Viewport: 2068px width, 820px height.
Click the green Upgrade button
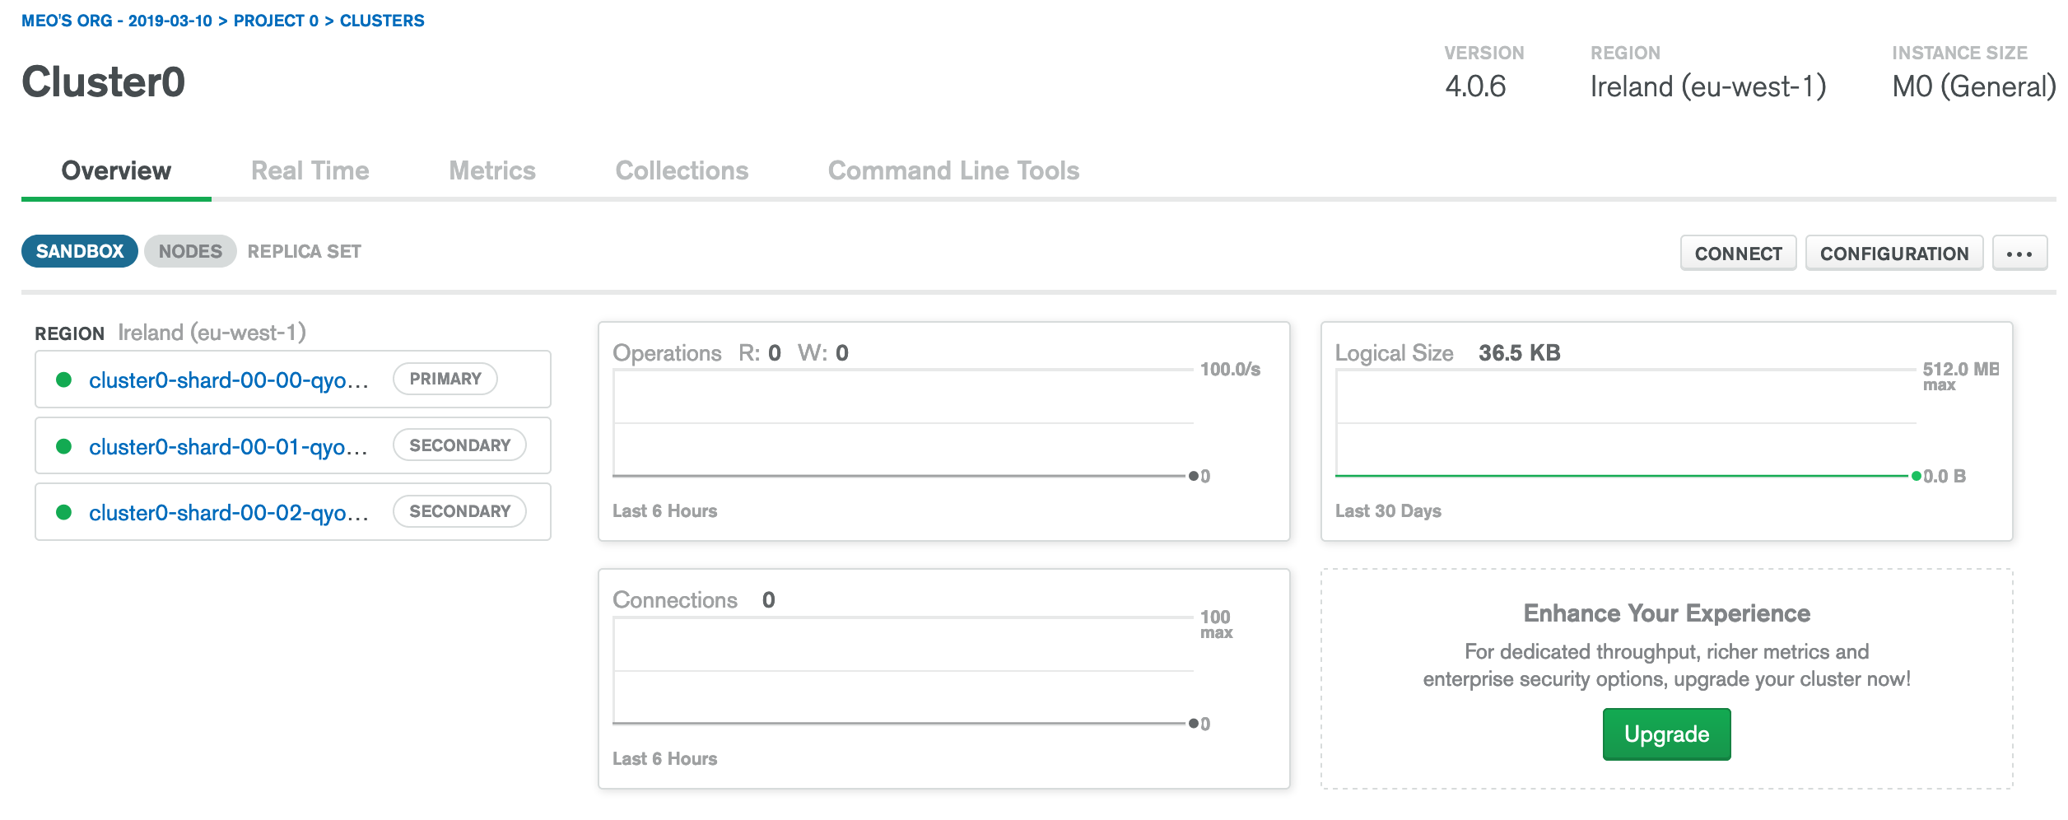pyautogui.click(x=1666, y=734)
